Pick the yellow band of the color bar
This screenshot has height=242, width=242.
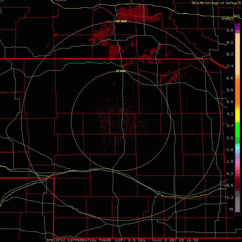(237, 115)
